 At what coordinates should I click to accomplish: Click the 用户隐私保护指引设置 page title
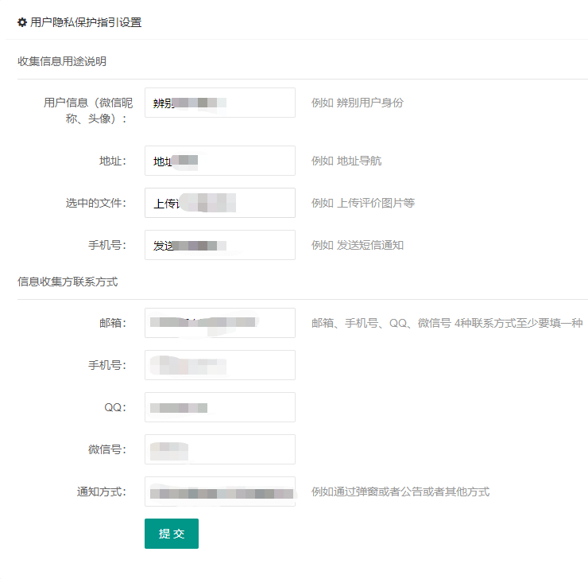coord(86,22)
